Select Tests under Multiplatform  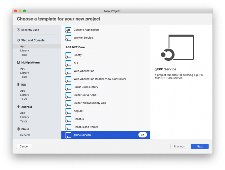[24, 77]
